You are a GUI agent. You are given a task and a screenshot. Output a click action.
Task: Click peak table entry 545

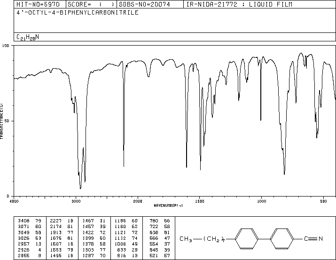(x=154, y=250)
